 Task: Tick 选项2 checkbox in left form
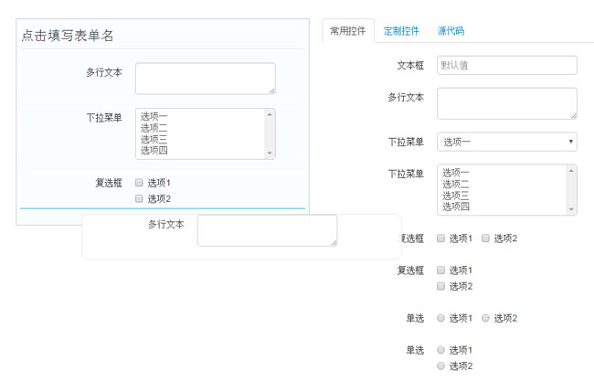click(x=139, y=198)
